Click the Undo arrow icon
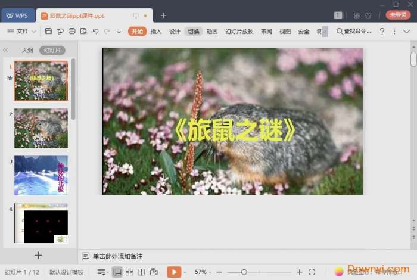Viewport: 417px width, 280px height. (95, 31)
